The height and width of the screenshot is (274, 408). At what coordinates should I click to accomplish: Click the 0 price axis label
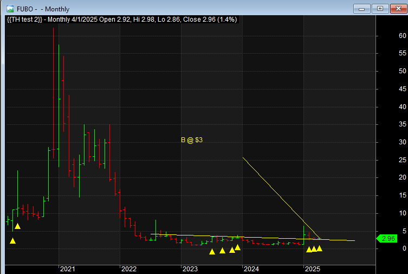coord(404,248)
